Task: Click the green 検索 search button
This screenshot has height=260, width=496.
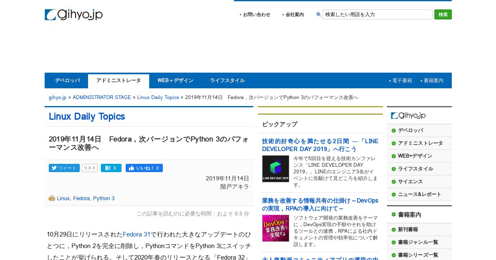Action: pyautogui.click(x=443, y=14)
